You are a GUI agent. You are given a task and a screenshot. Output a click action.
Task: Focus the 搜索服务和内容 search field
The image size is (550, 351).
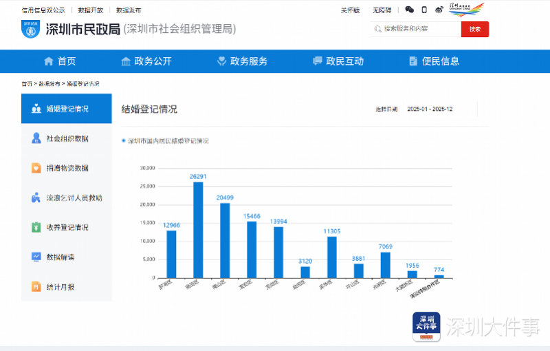pos(416,29)
